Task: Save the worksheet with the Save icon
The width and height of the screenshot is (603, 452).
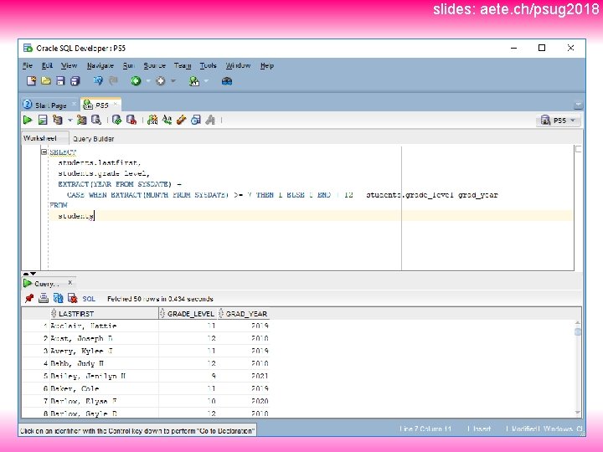Action: click(60, 80)
